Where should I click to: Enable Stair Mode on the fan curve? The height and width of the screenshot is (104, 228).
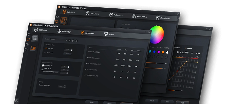pyautogui.click(x=185, y=48)
